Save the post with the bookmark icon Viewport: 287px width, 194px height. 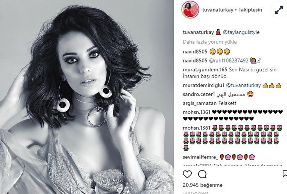coord(285,174)
